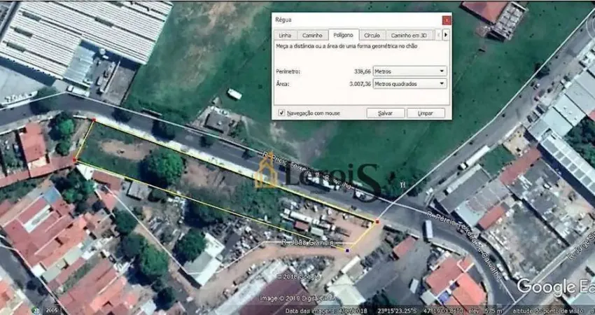
Task: Open the Área units dropdown (Metros quadrados)
Action: pyautogui.click(x=409, y=84)
